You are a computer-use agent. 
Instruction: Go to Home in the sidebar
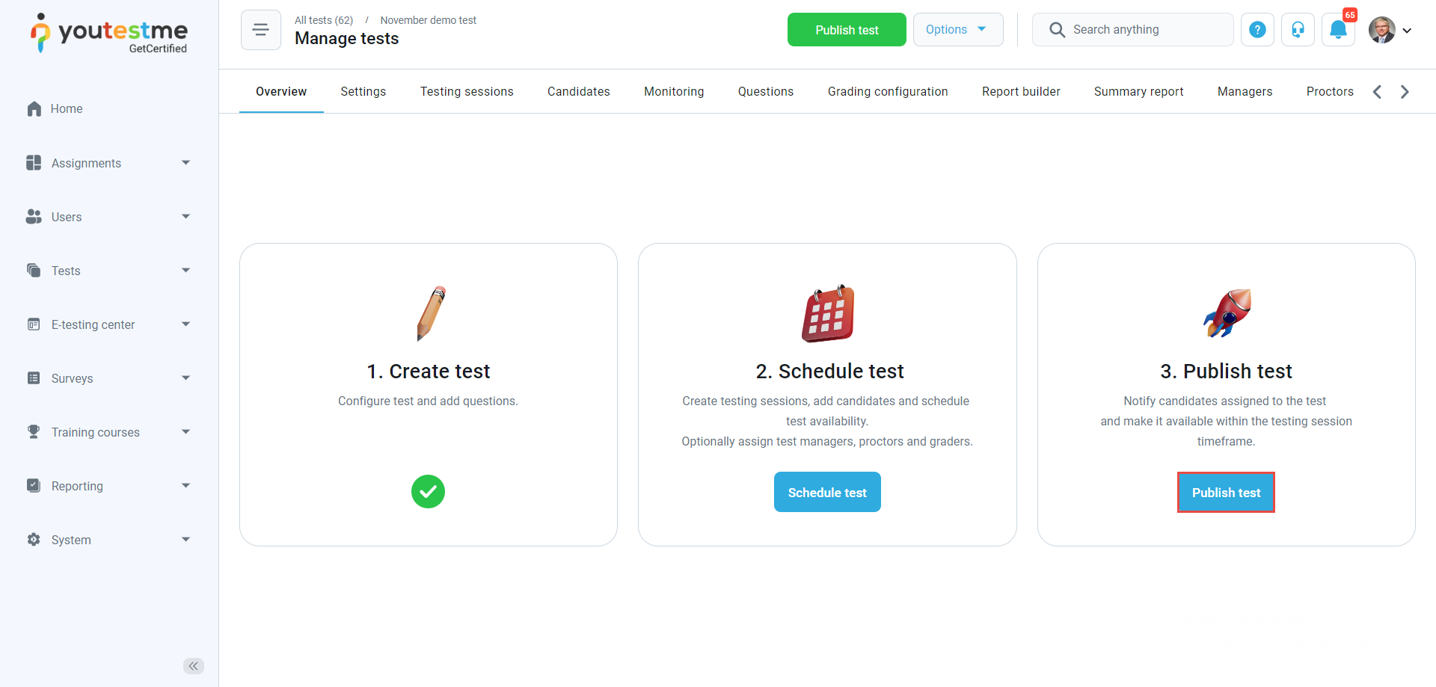(x=67, y=109)
